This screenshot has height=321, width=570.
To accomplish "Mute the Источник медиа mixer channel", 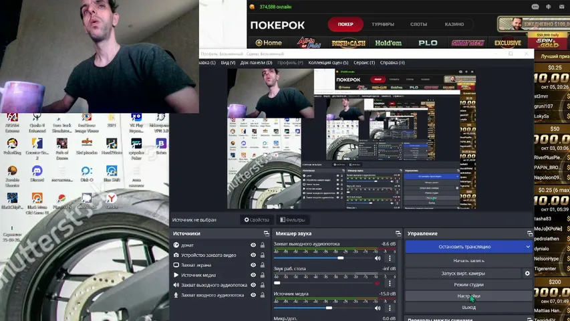I will (378, 308).
